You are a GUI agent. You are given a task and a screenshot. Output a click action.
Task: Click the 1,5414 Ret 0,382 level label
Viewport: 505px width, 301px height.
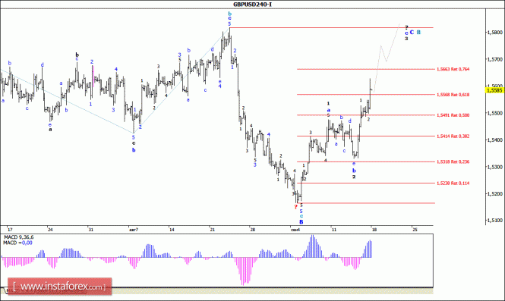tap(453, 136)
